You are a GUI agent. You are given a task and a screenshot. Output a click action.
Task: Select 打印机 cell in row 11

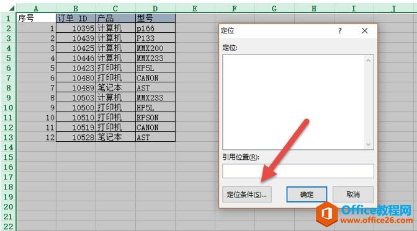coord(115,118)
